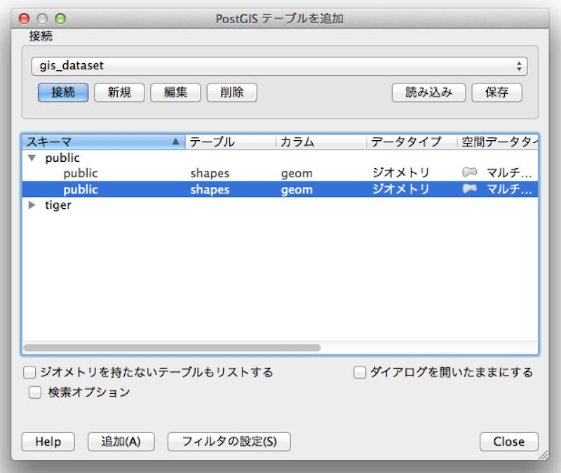Click the Close button
The width and height of the screenshot is (561, 473).
tap(509, 441)
